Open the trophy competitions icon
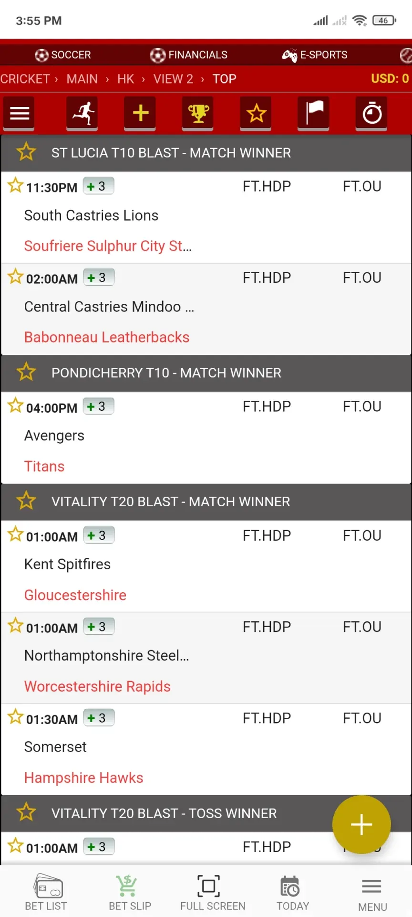 pyautogui.click(x=197, y=114)
